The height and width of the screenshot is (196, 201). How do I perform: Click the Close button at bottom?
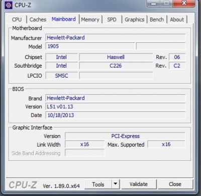175,184
